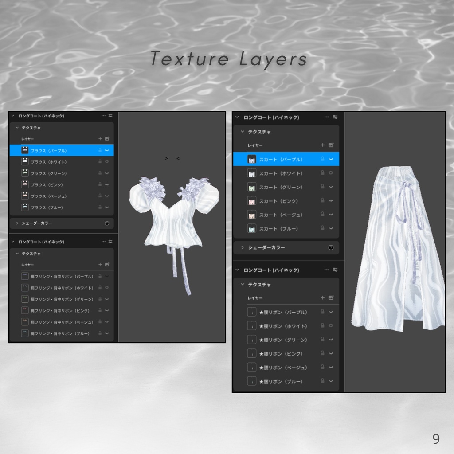Toggle lock on ★腰リボン (ベージュ) layer

click(x=322, y=367)
